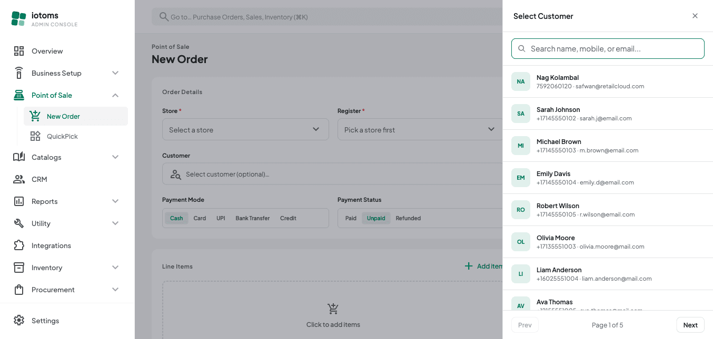The width and height of the screenshot is (713, 339).
Task: Click the person search icon in Customer field
Action: [x=175, y=174]
